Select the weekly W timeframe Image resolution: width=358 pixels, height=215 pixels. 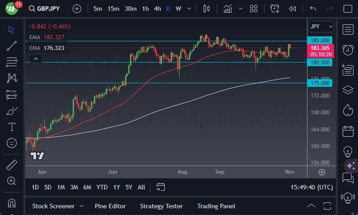point(178,9)
